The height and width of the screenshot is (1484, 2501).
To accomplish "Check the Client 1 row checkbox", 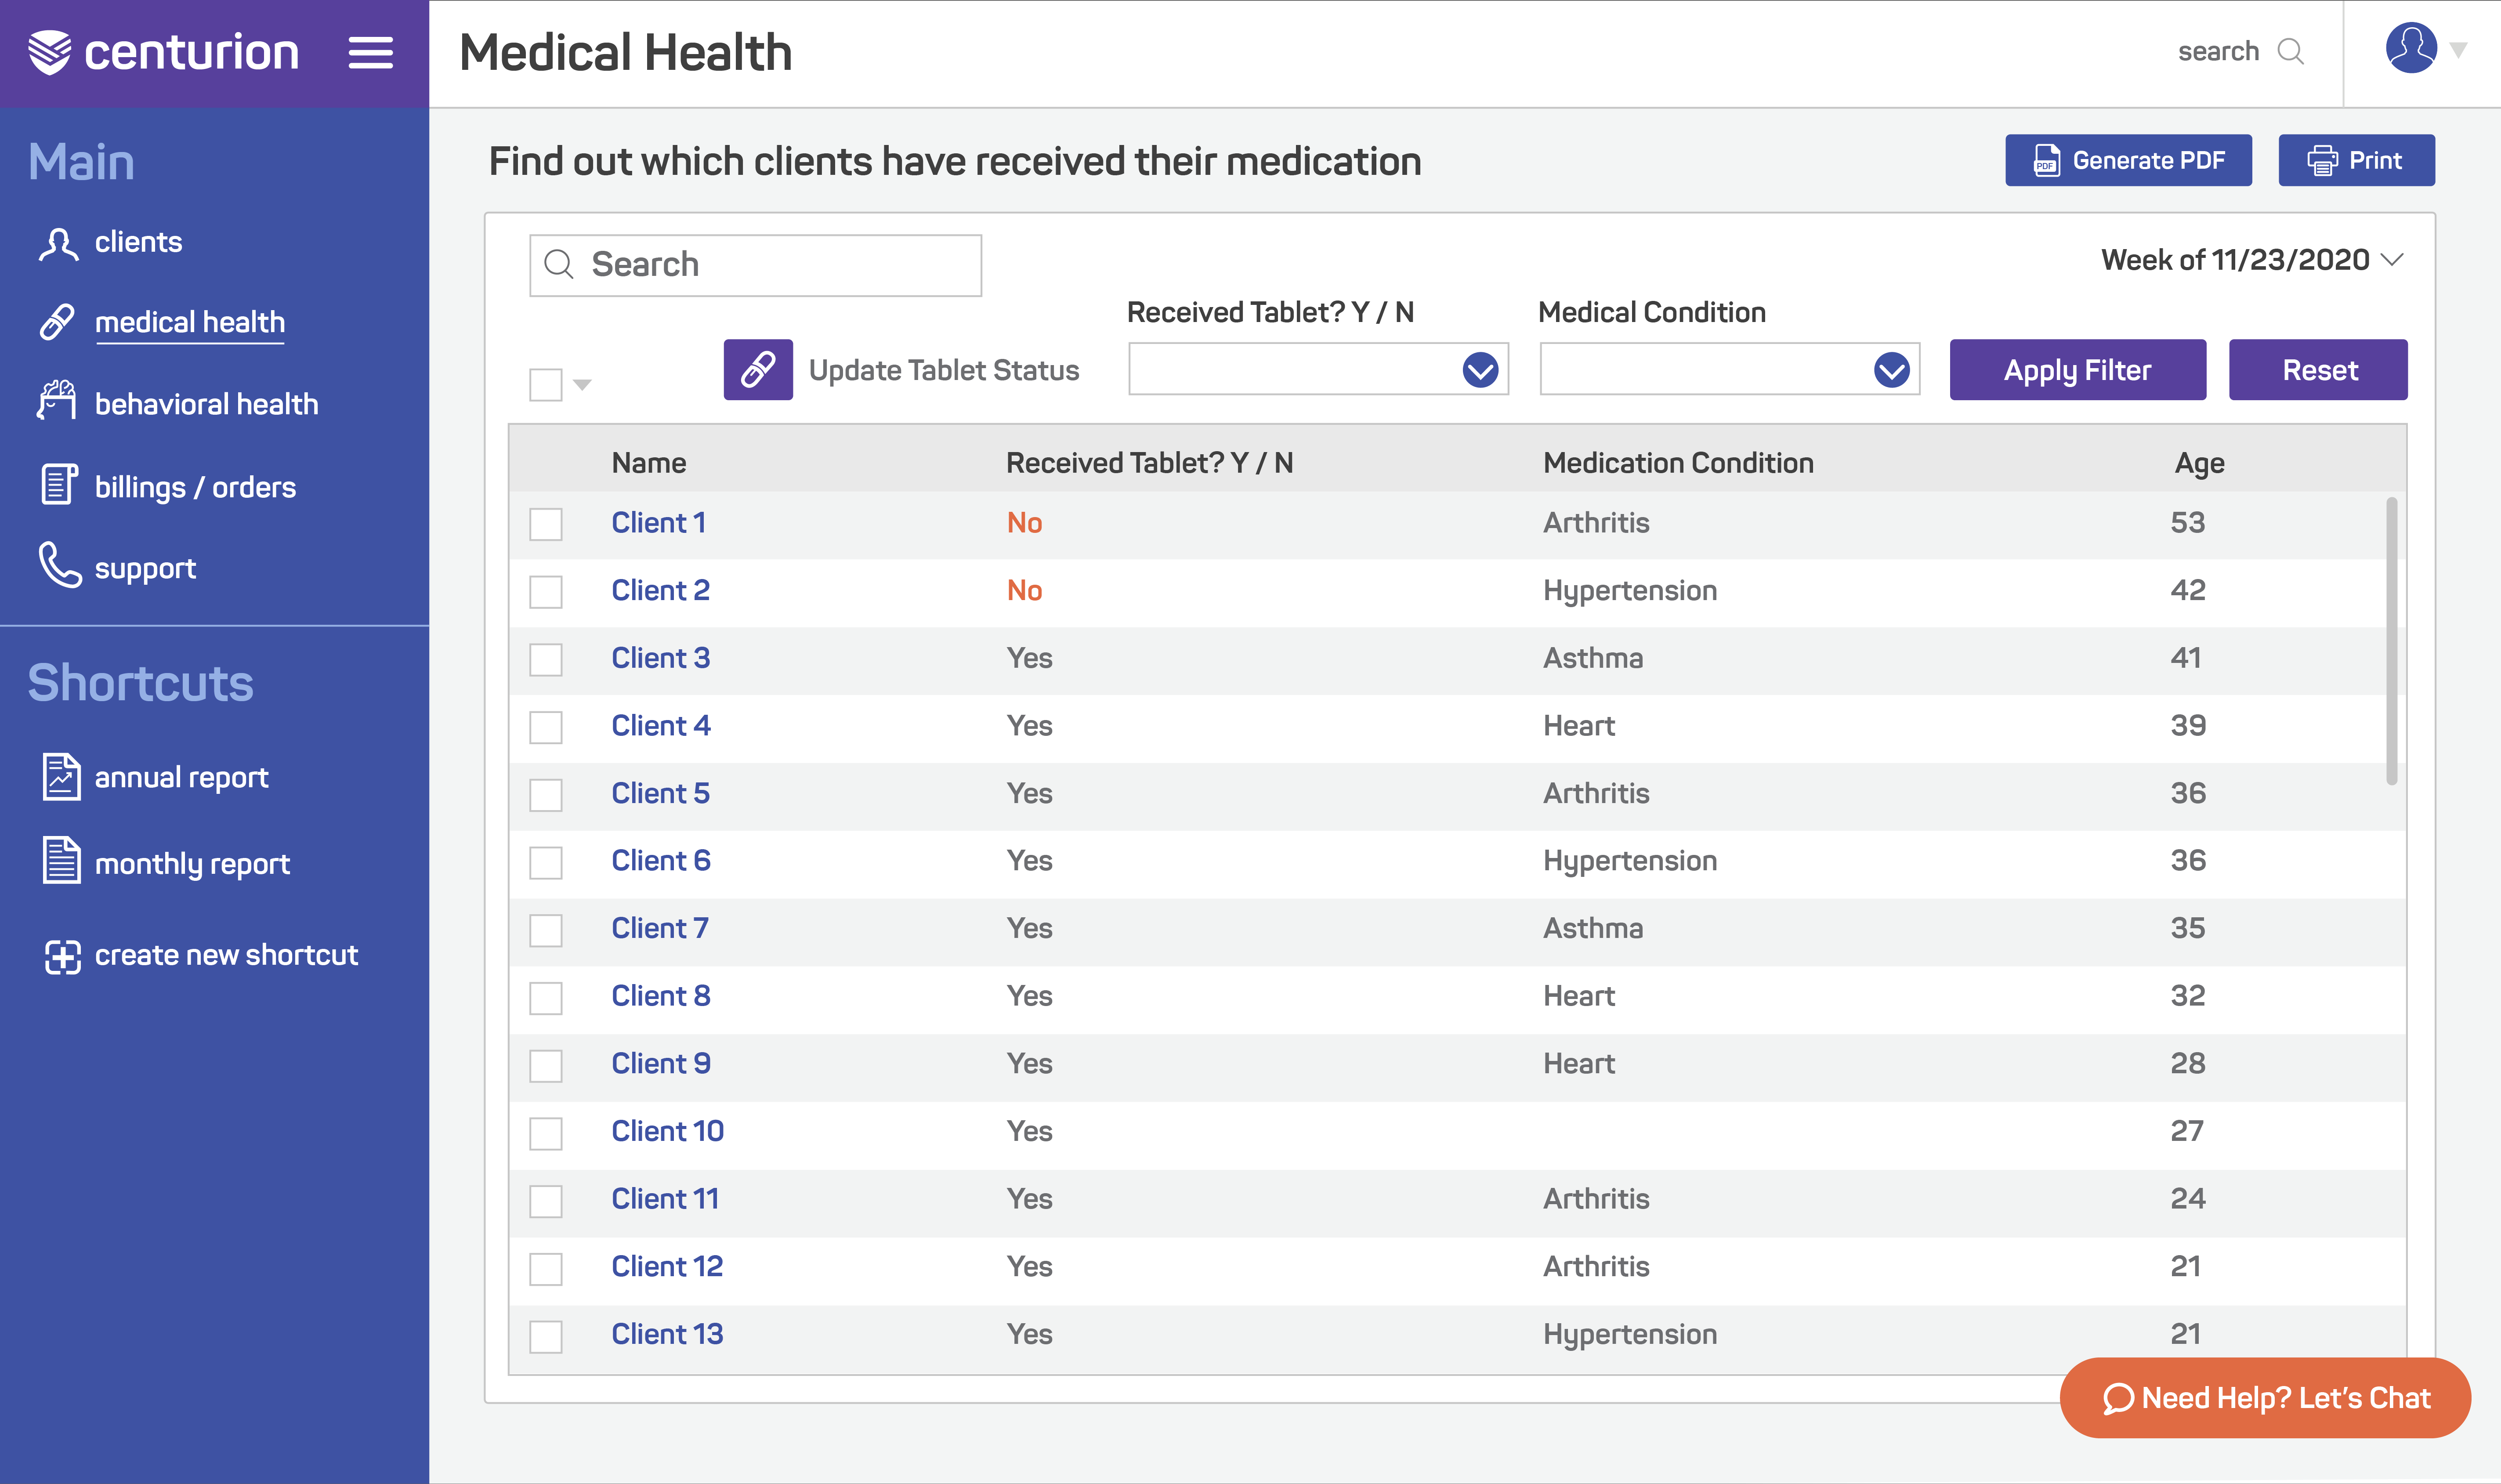I will (x=546, y=524).
